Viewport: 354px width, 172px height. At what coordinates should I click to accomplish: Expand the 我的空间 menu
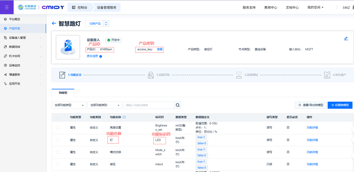click(x=315, y=7)
